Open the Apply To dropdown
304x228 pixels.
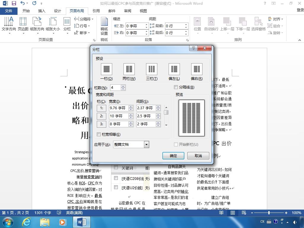pyautogui.click(x=147, y=145)
